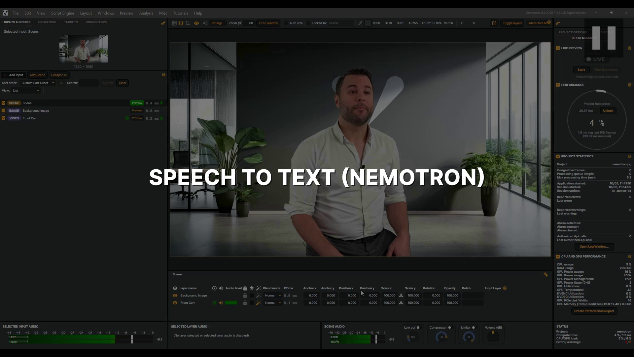Viewport: 634px width, 357px height.
Task: Click swap panel icon in Scene layer header
Action: [546, 275]
